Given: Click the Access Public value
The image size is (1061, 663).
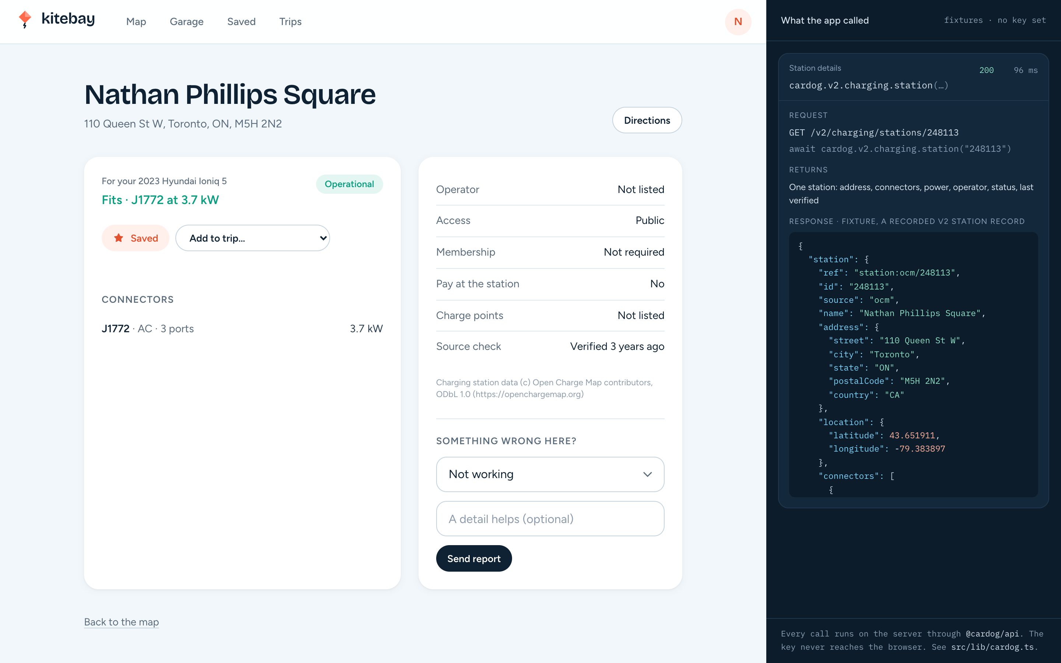Looking at the screenshot, I should 650,221.
